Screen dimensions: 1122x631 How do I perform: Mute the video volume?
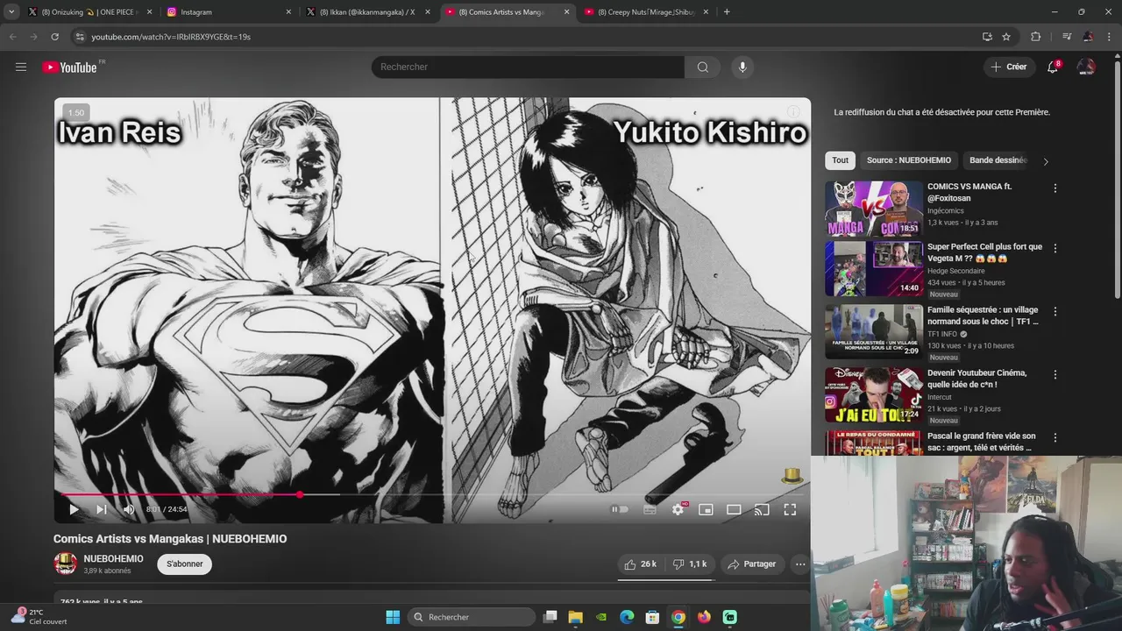(x=130, y=509)
